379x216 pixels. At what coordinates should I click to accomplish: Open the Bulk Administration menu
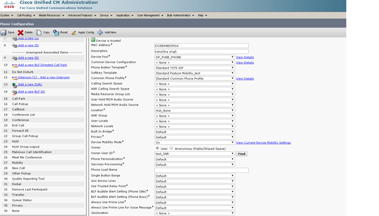pyautogui.click(x=180, y=15)
